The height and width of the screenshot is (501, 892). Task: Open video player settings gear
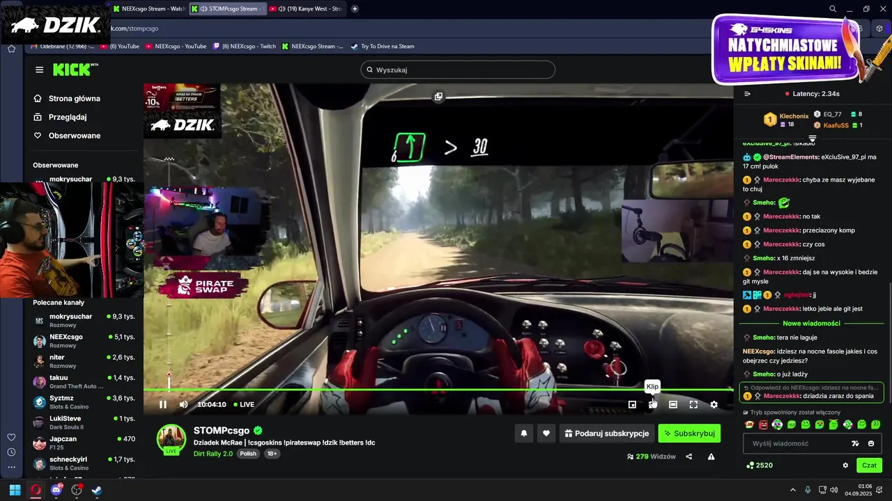pos(714,404)
